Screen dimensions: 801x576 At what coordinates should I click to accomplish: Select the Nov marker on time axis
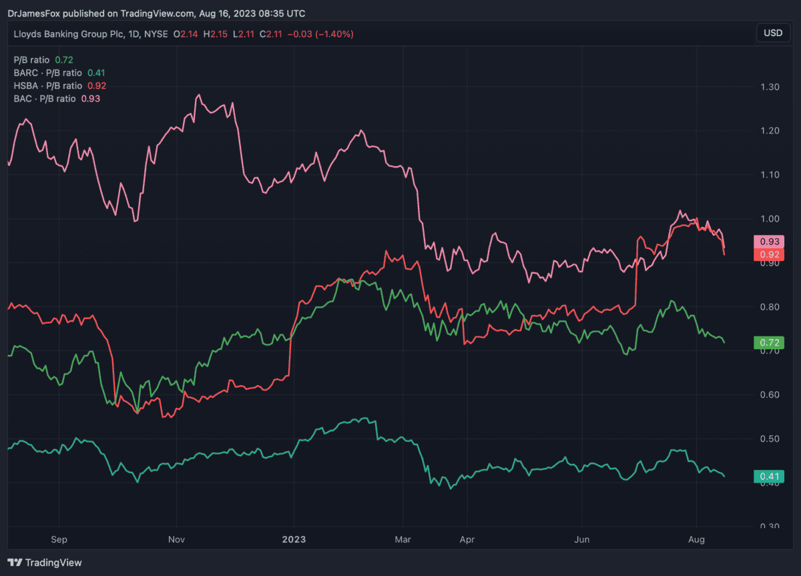(x=176, y=538)
